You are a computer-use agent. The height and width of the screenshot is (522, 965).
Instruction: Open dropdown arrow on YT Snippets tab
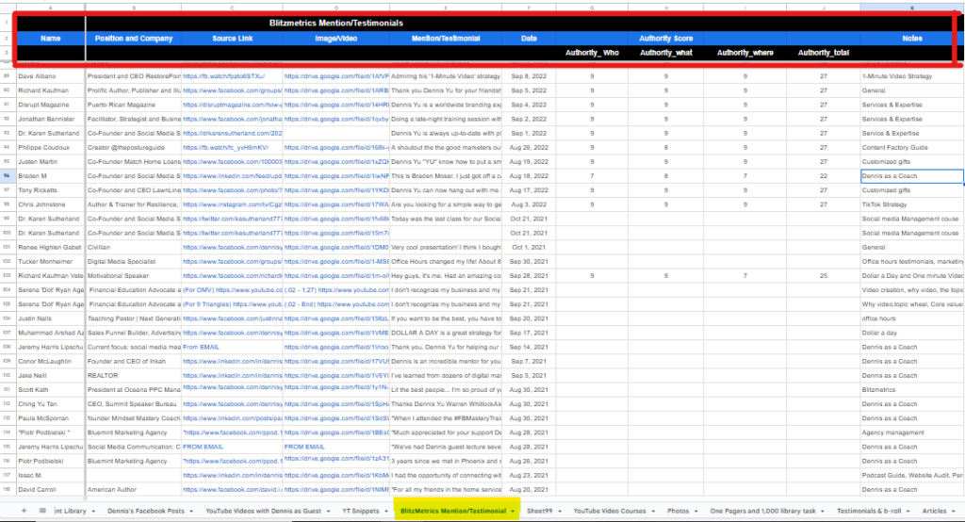pyautogui.click(x=386, y=512)
